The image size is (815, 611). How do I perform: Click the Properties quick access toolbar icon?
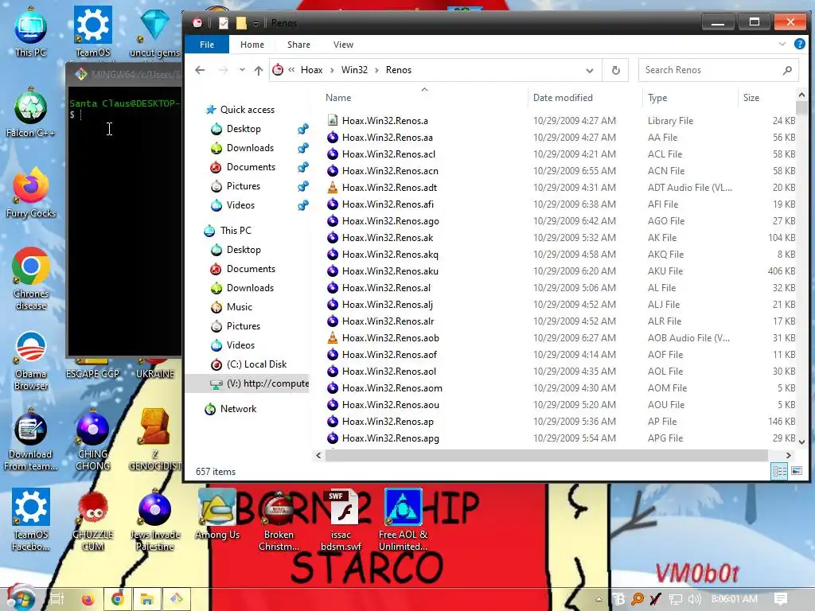point(224,23)
